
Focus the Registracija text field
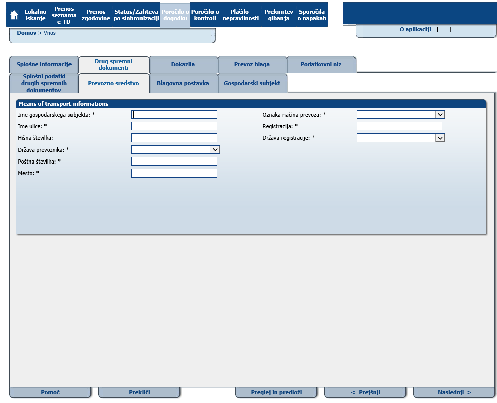point(399,126)
